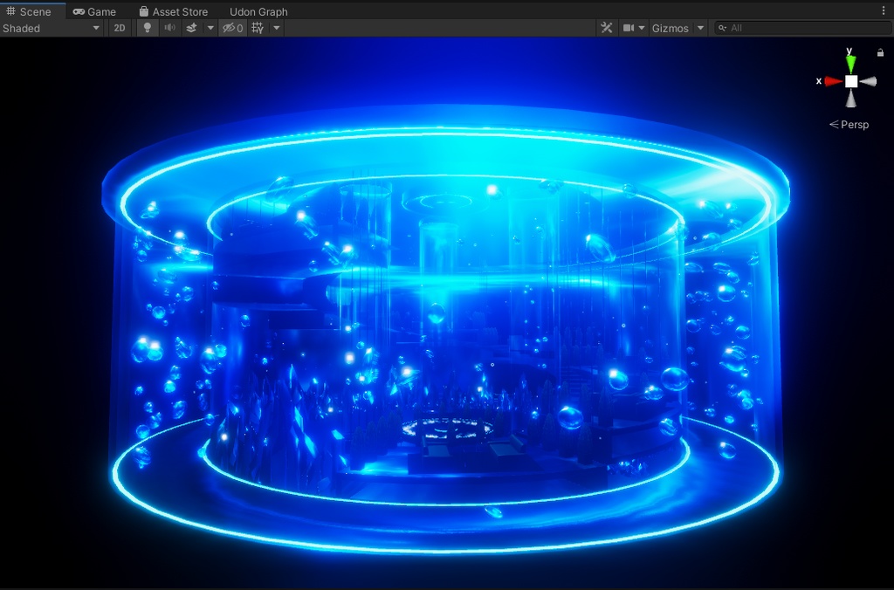Toggle 2D view mode
The height and width of the screenshot is (590, 894).
click(119, 28)
